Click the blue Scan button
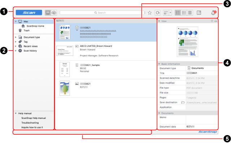This screenshot has height=143, width=231. [29, 13]
